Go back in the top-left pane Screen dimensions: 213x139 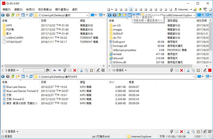click(3, 15)
